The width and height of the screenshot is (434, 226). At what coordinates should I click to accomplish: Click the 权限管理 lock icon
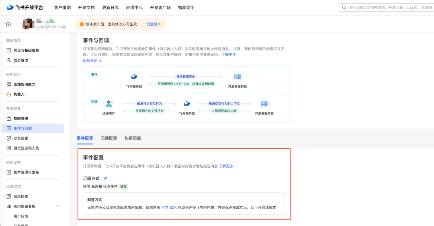[x=9, y=119]
